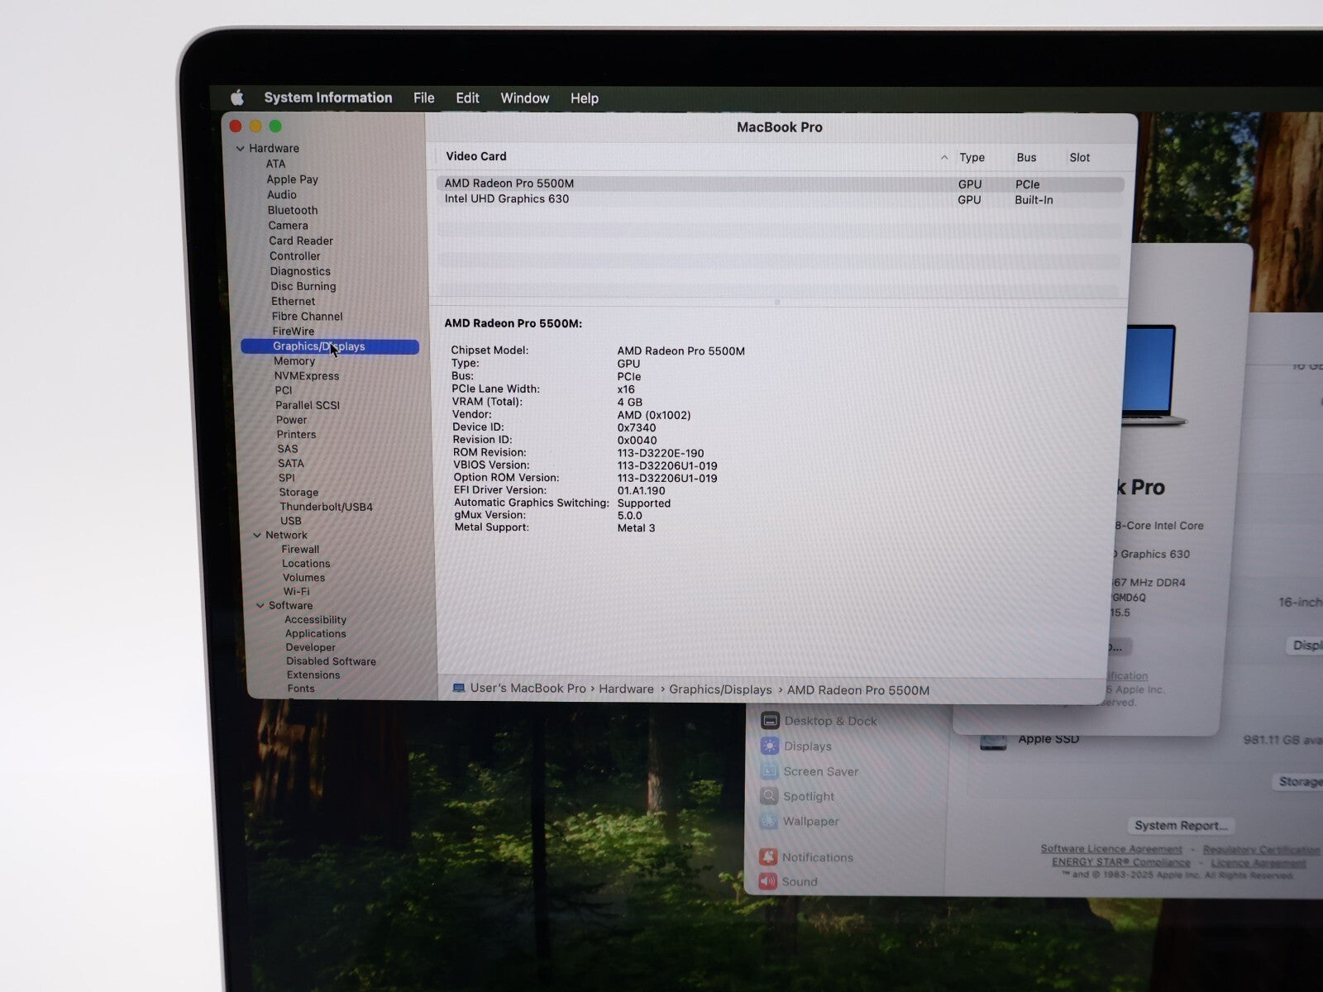Screen dimensions: 1323x992
Task: Select Applications under Software
Action: pyautogui.click(x=316, y=633)
